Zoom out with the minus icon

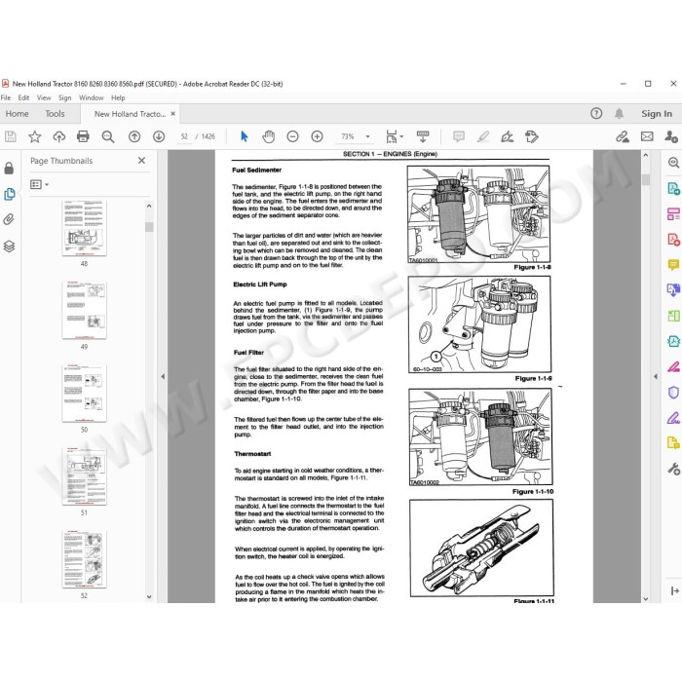click(x=292, y=136)
